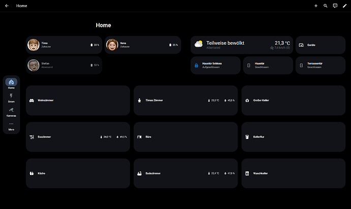351x209 pixels.
Task: Open the Kameras view
Action: tap(11, 112)
